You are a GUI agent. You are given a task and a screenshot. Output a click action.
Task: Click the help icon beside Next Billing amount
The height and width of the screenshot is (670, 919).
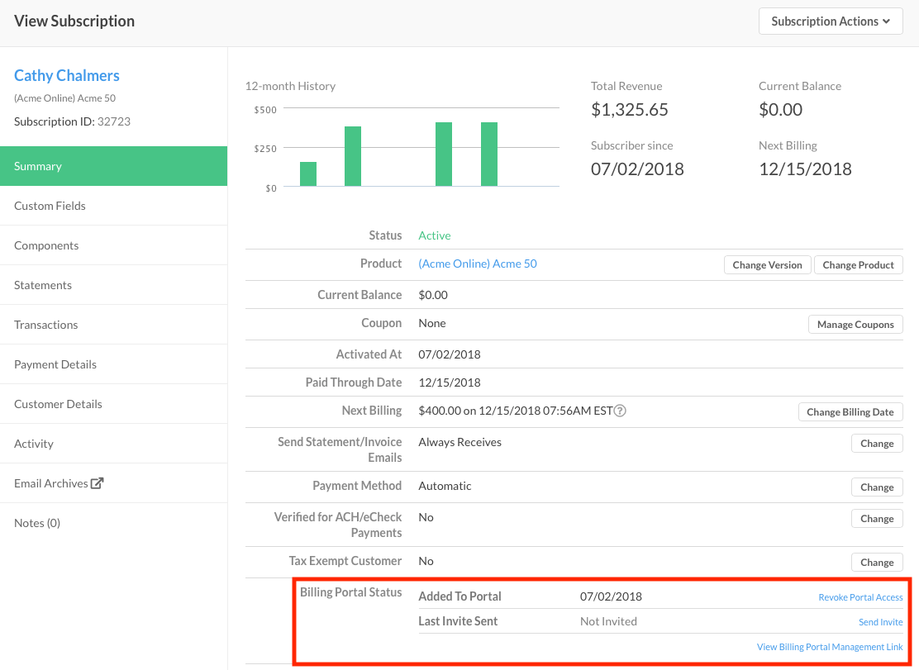pos(620,411)
